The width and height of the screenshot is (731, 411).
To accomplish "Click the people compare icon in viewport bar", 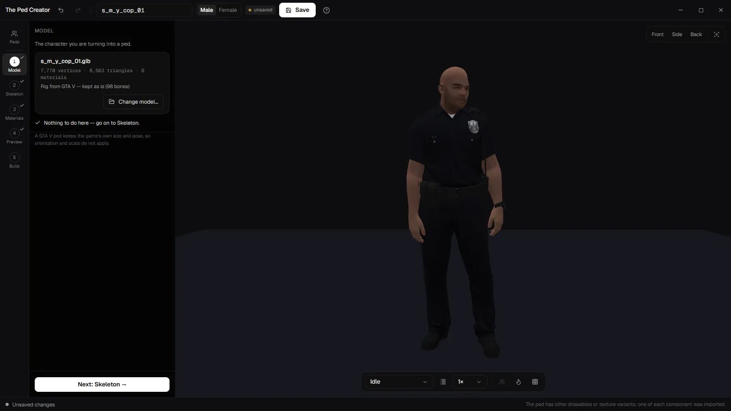I will pyautogui.click(x=502, y=382).
